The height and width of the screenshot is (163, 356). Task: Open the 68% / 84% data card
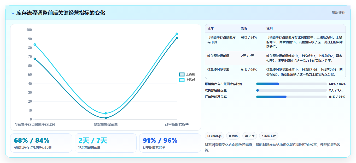tap(41, 143)
